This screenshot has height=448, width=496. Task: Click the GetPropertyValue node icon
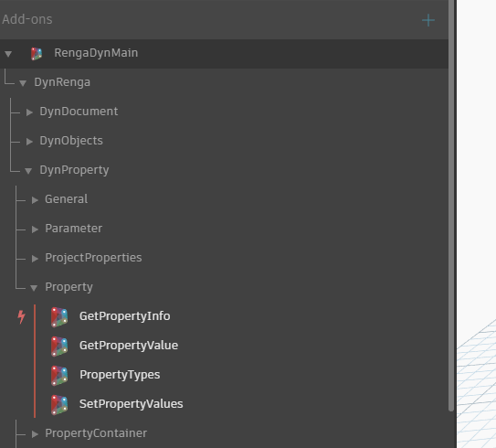[59, 346]
